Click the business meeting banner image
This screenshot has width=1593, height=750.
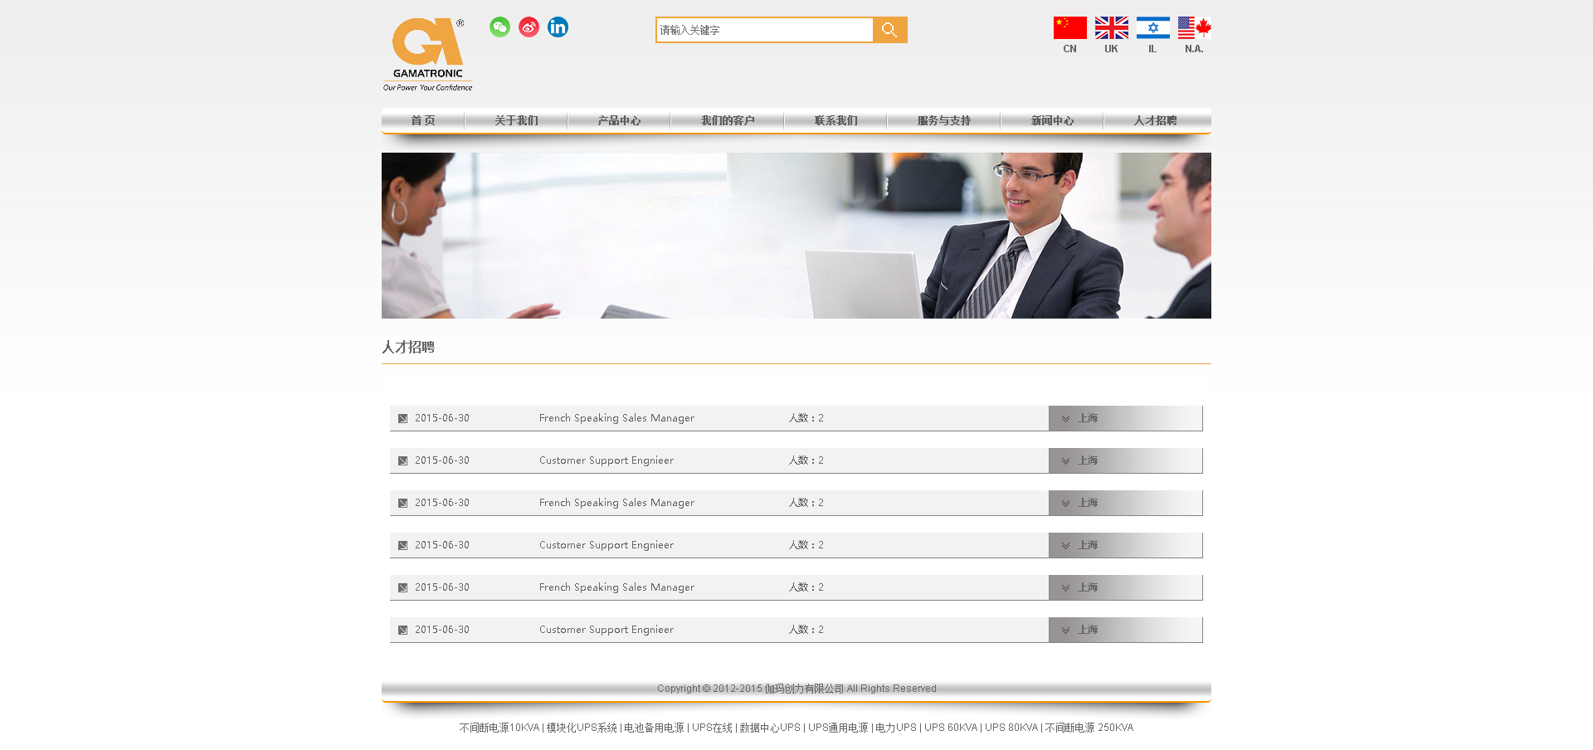(796, 236)
